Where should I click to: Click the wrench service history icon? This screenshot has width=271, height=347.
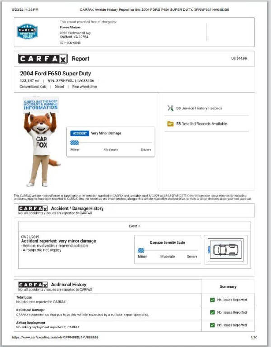tap(170, 108)
